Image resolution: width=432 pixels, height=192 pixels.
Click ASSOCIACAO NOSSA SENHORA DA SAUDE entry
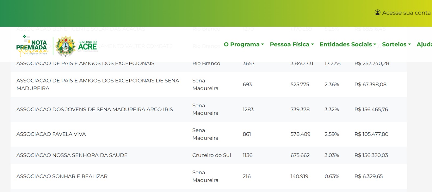click(x=72, y=155)
